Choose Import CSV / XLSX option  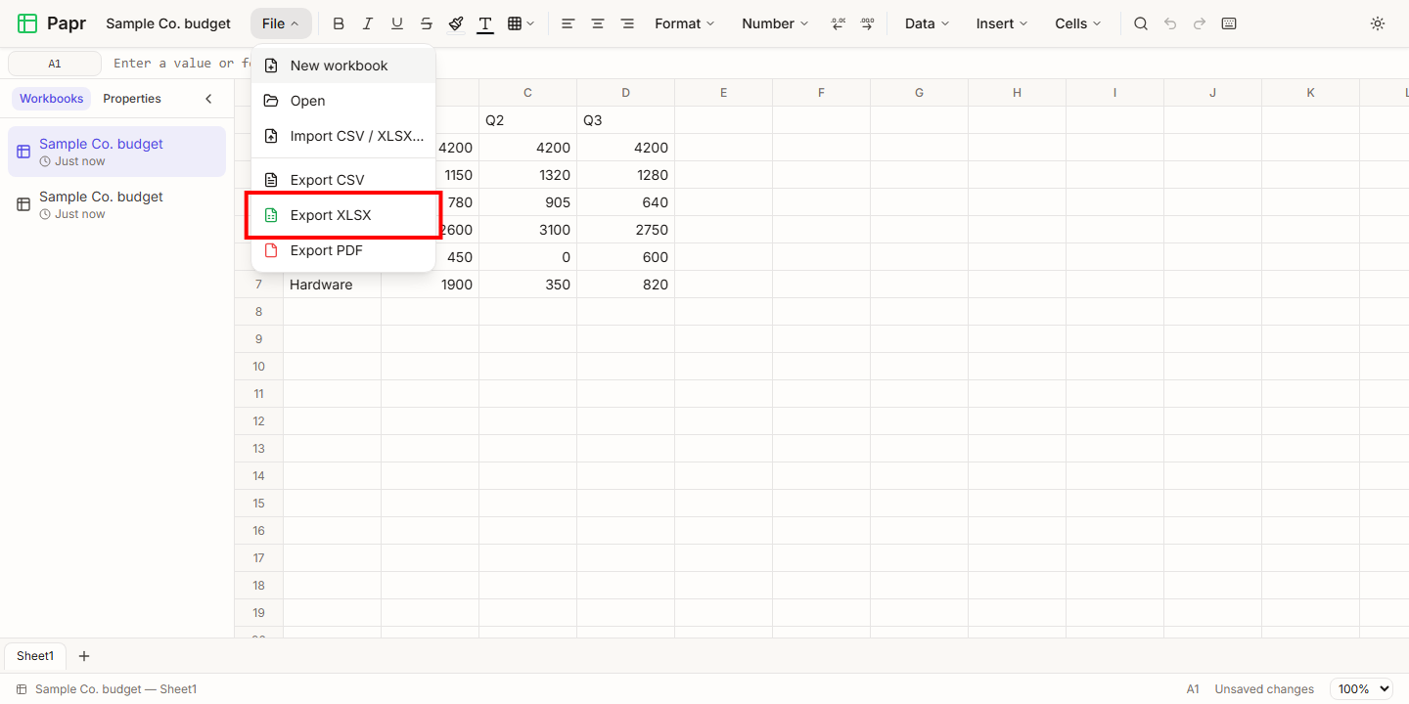tap(343, 136)
